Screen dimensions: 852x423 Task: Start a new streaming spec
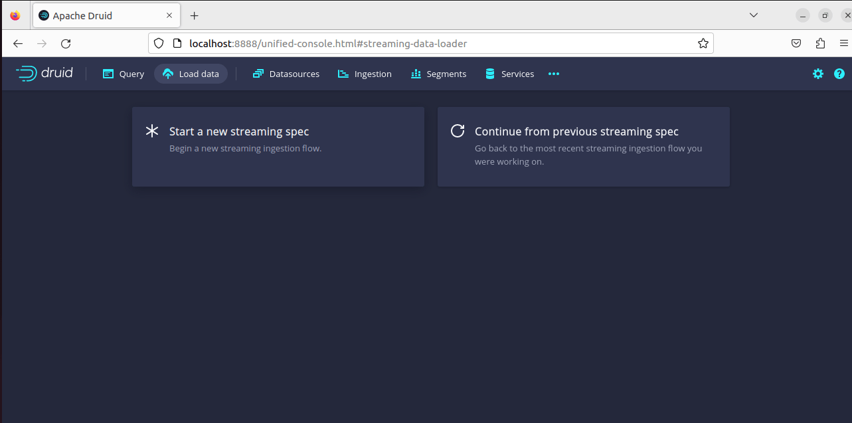point(278,146)
